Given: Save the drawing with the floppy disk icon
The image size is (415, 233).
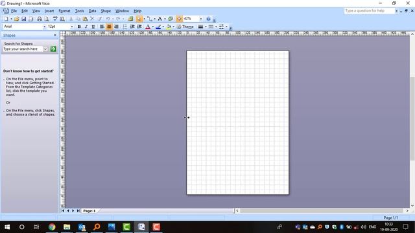Looking at the screenshot, I should (23, 19).
